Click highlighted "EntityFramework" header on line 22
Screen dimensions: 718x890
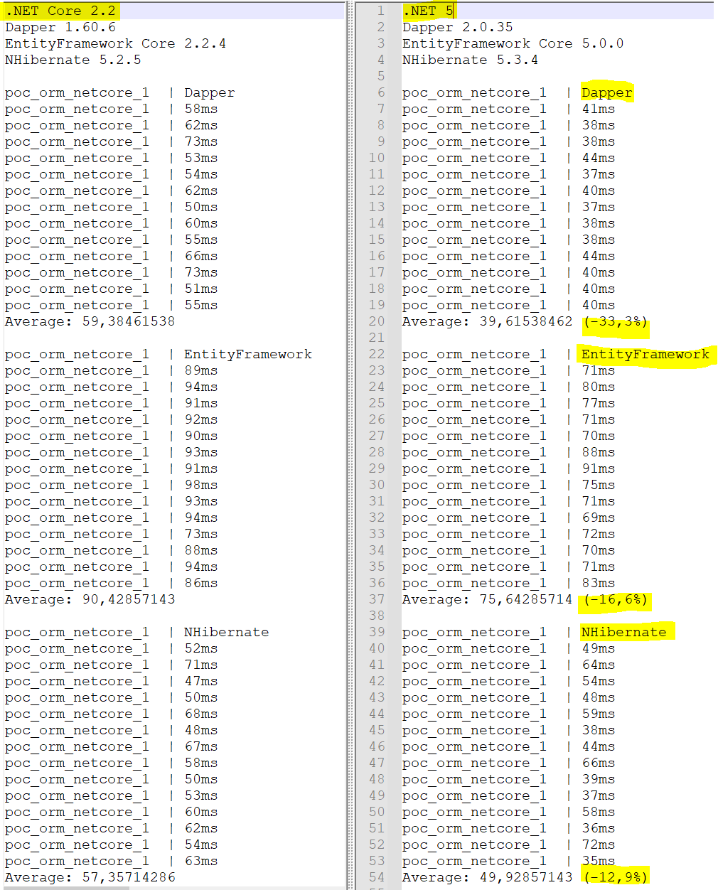645,354
